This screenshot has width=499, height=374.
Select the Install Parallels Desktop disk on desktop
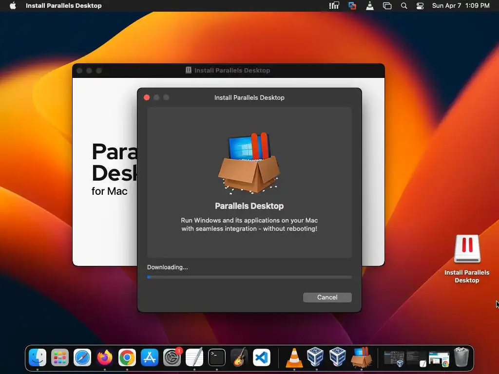pos(467,258)
